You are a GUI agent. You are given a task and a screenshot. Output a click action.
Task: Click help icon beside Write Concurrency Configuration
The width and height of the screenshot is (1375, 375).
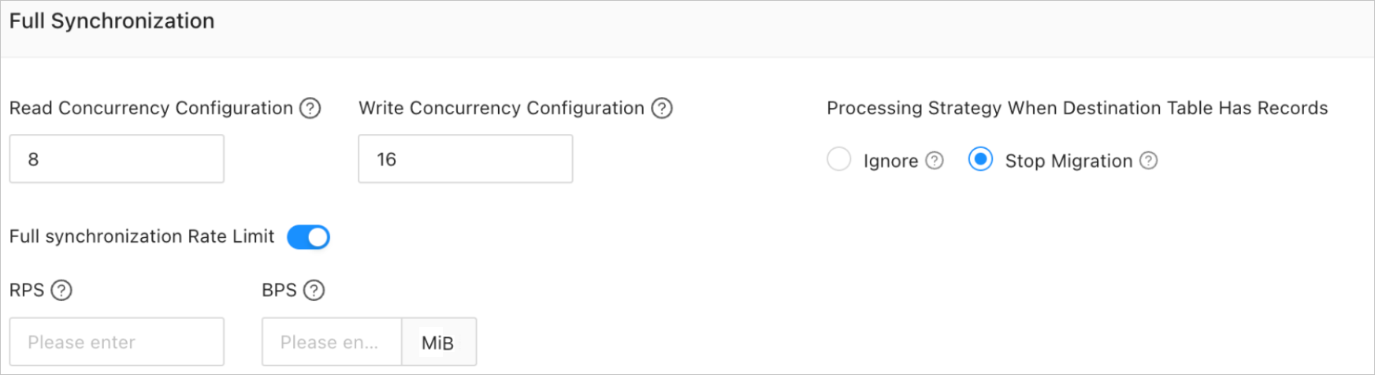tap(662, 108)
